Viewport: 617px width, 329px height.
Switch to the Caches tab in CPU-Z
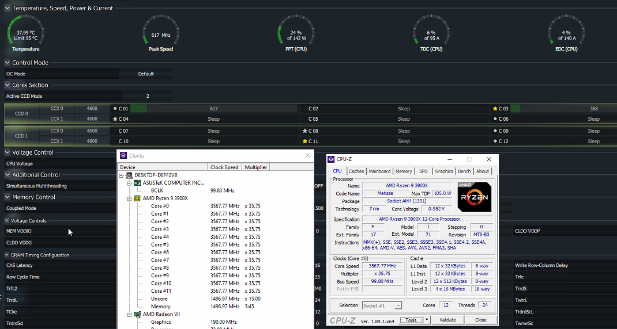coord(356,171)
